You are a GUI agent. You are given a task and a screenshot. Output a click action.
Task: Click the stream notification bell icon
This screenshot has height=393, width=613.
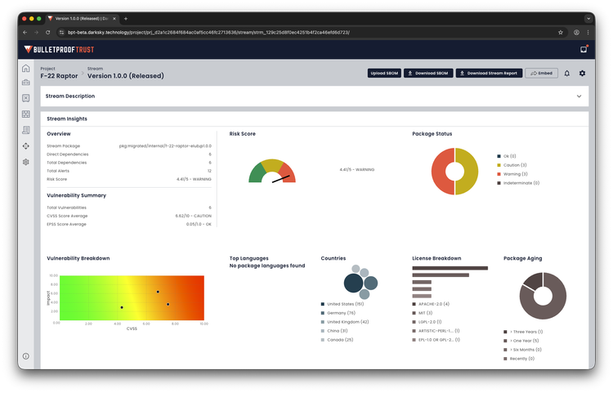coord(567,73)
